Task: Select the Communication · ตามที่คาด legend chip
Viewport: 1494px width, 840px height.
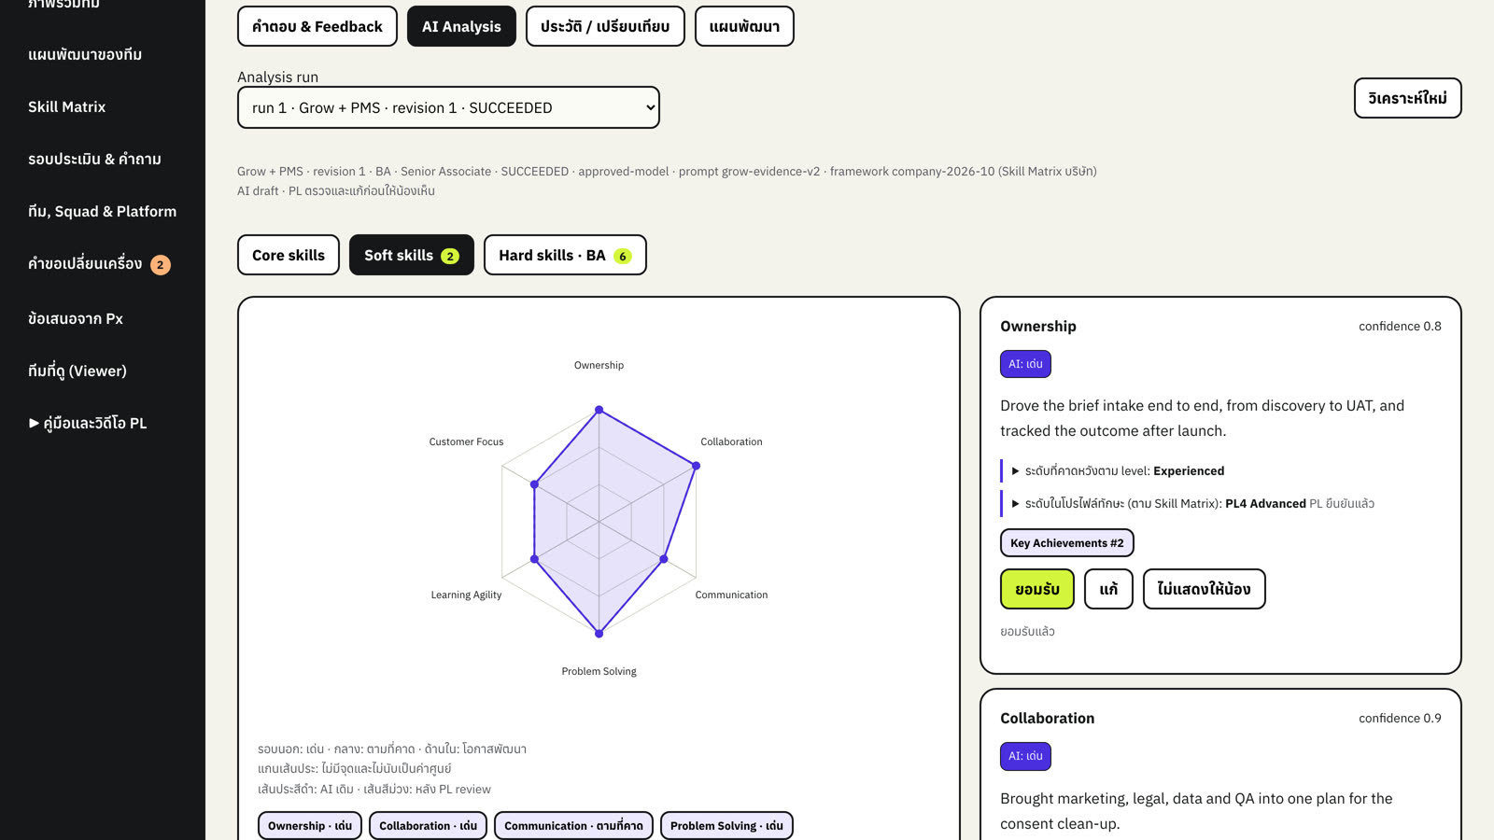Action: click(x=573, y=826)
